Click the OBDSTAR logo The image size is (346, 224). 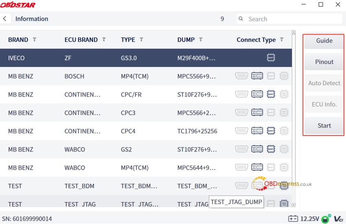pyautogui.click(x=18, y=4)
